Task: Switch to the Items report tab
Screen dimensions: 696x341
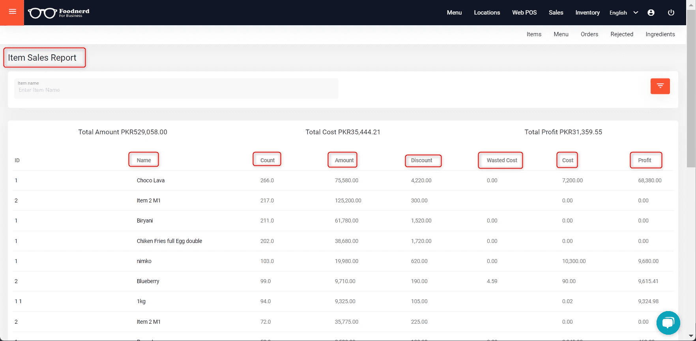Action: pyautogui.click(x=534, y=34)
